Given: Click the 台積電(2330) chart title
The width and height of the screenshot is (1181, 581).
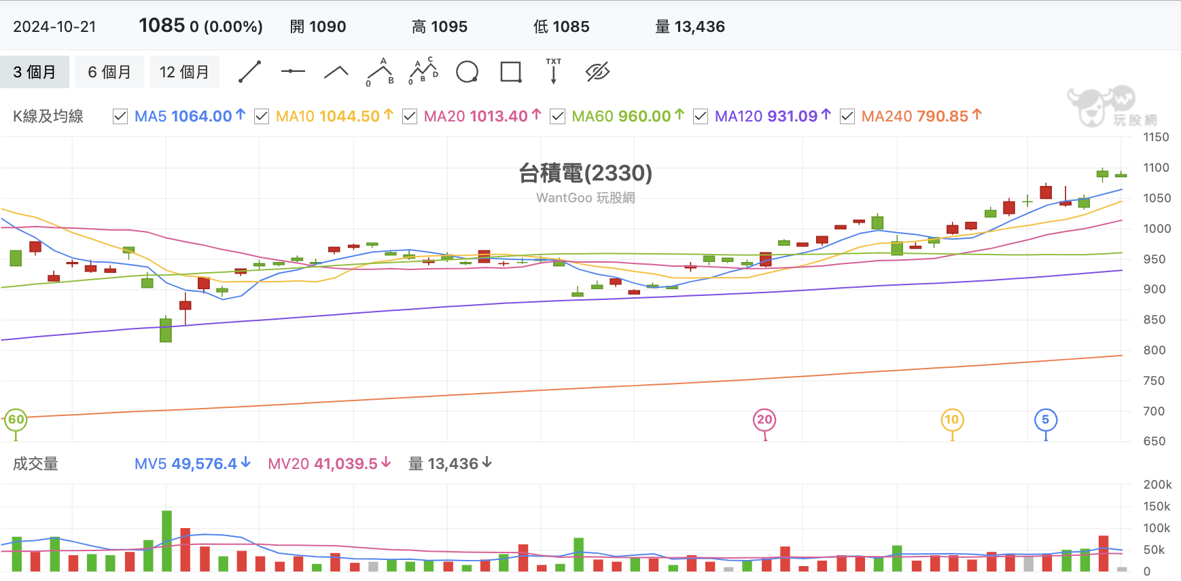Looking at the screenshot, I should 585,173.
